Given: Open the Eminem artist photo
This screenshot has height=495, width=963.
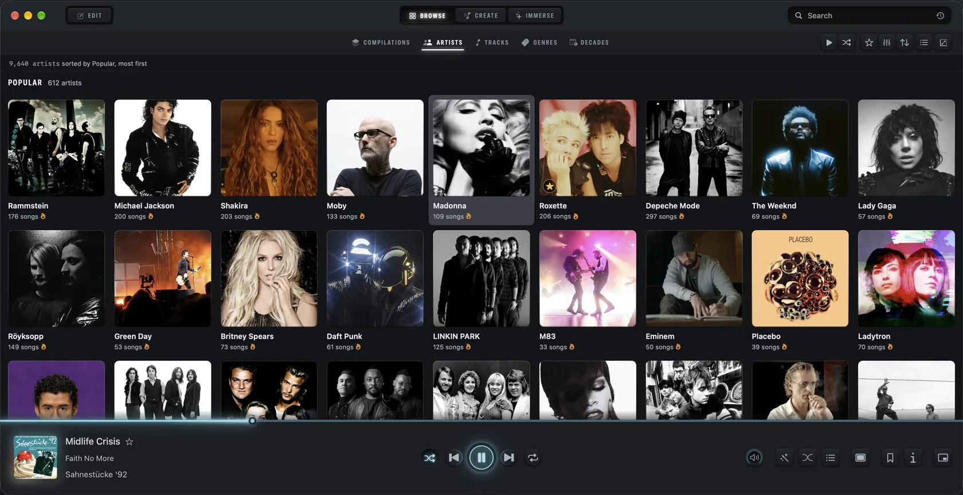Looking at the screenshot, I should pos(694,278).
